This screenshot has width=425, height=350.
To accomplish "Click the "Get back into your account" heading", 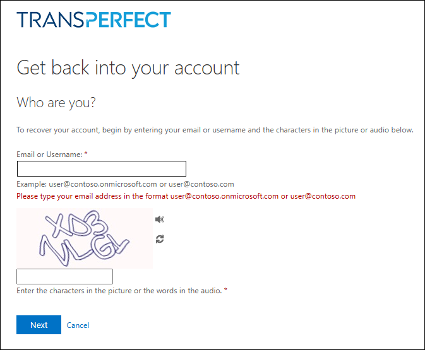I will pos(128,67).
